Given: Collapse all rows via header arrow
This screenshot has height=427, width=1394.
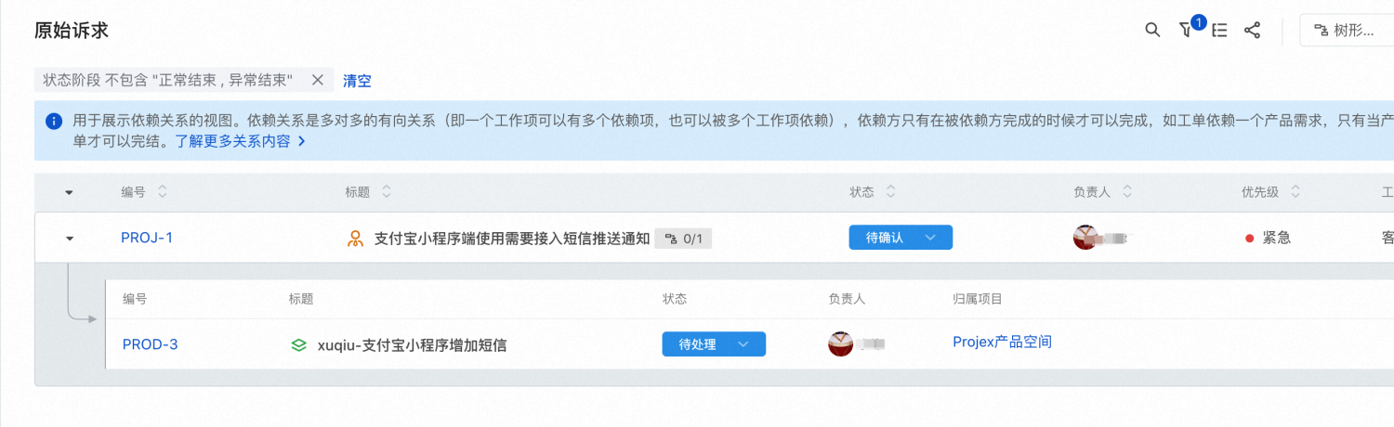Looking at the screenshot, I should [x=70, y=192].
